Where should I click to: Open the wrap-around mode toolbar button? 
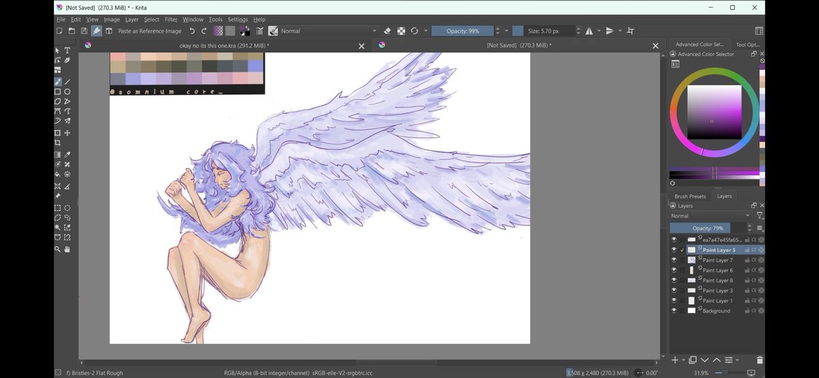pos(630,31)
